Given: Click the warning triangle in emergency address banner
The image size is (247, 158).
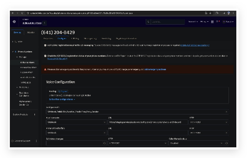Looking at the screenshot, I should point(45,69).
